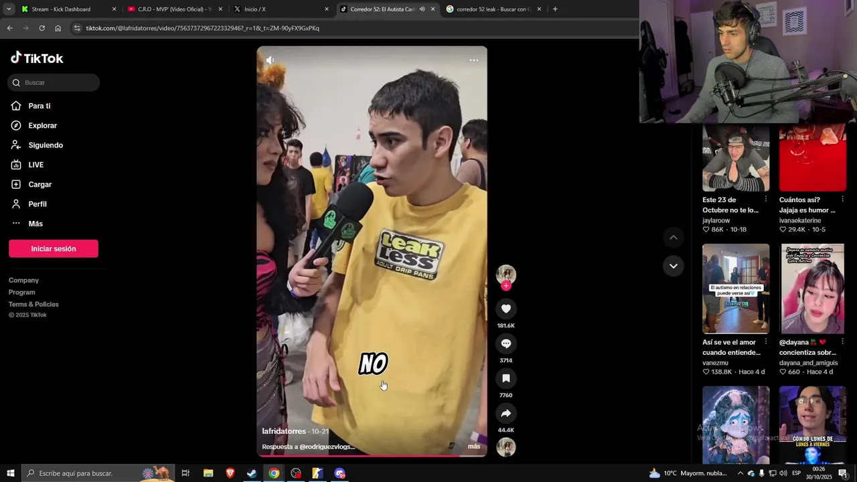Click Iniciar sesión button
The height and width of the screenshot is (482, 857).
click(54, 248)
